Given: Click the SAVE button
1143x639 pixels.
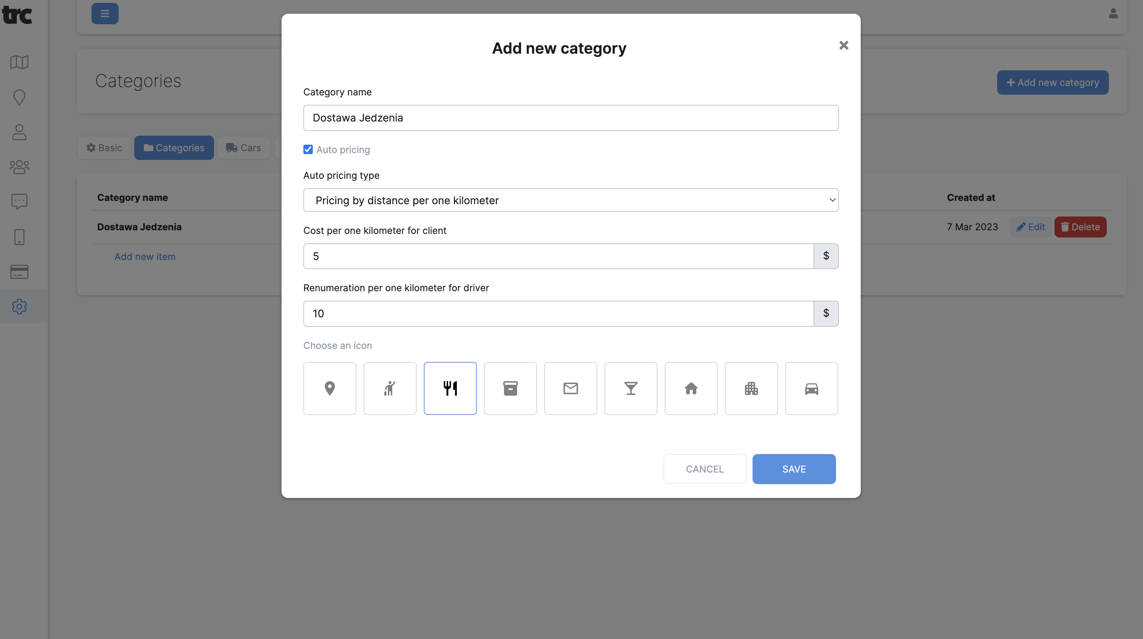Looking at the screenshot, I should [x=794, y=469].
